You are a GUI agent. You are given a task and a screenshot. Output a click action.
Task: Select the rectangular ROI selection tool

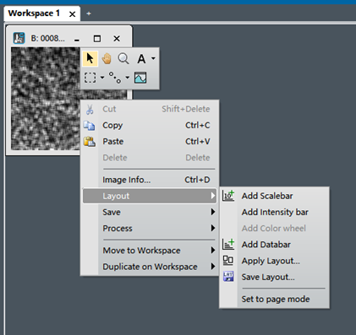point(90,78)
